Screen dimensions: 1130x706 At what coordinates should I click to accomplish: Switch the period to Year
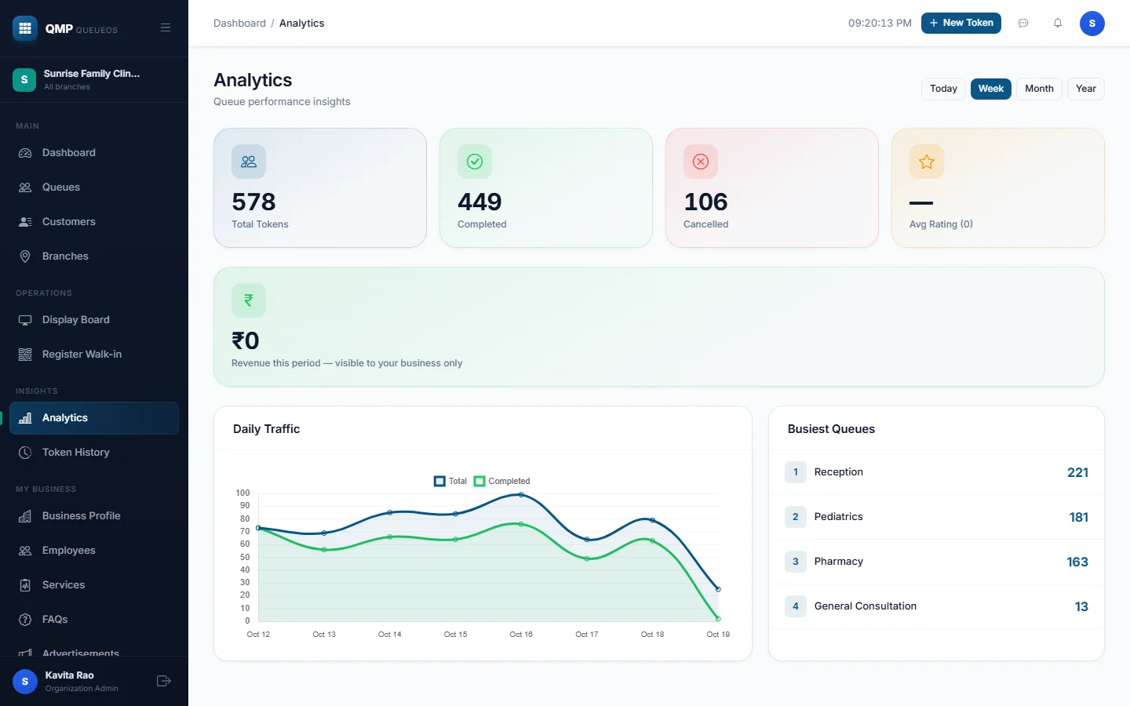tap(1086, 89)
